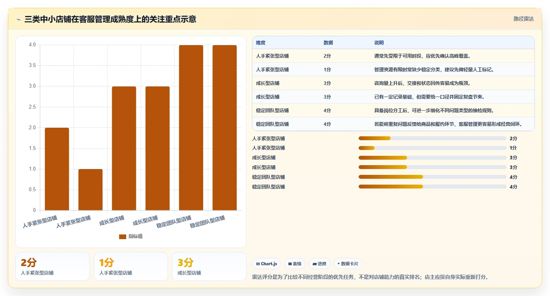Click the chart bar reaching value 2.0
This screenshot has height=296, width=550.
(x=57, y=169)
